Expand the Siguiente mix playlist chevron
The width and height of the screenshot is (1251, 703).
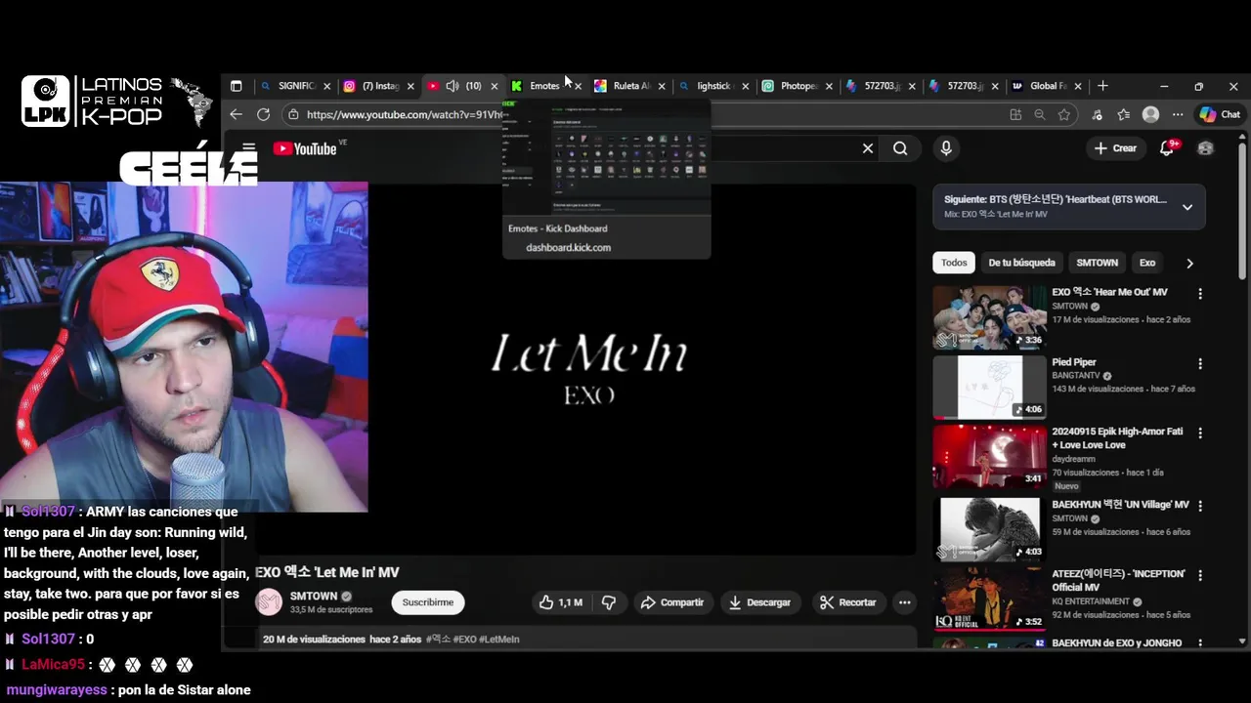(1187, 207)
